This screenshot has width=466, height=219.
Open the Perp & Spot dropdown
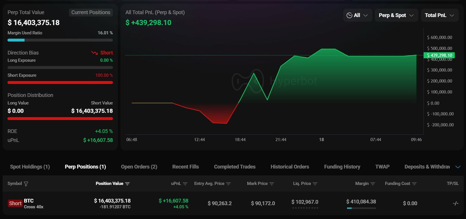click(396, 15)
